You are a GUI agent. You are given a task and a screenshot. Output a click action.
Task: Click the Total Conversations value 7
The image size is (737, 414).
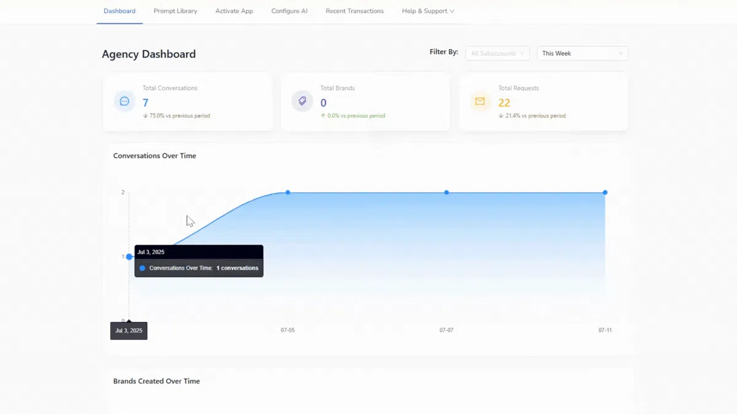point(146,103)
